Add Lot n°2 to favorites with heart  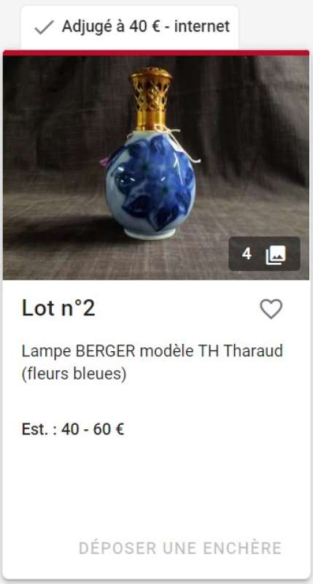click(271, 309)
